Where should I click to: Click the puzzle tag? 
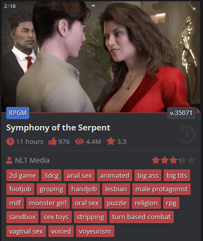[117, 203]
